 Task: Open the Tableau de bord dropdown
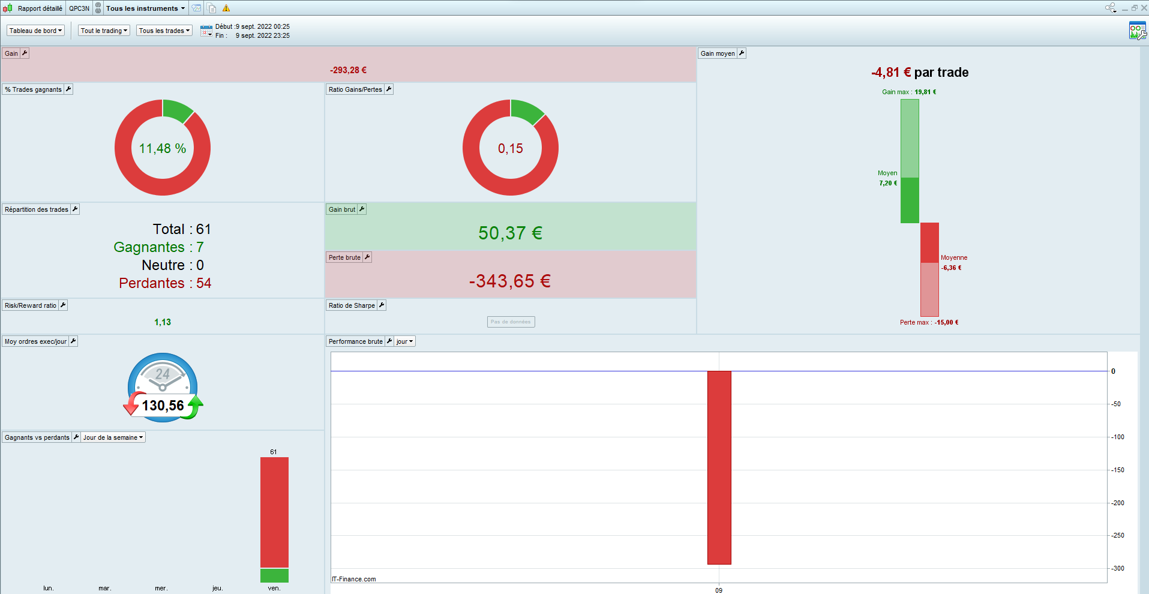point(36,31)
